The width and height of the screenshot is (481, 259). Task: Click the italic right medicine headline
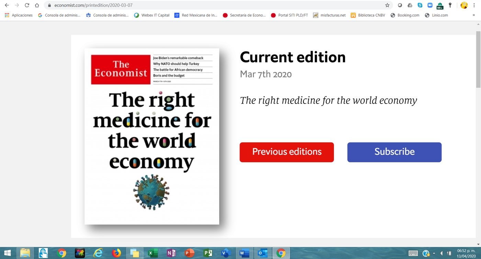pos(328,101)
